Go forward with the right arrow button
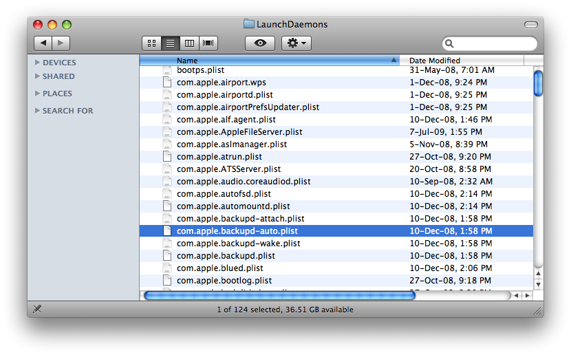 61,43
